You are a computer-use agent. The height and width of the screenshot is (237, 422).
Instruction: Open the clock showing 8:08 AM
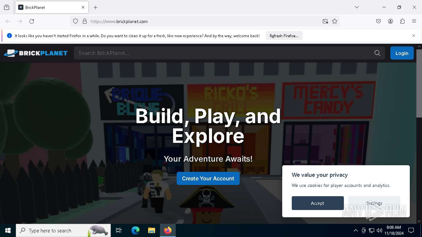click(394, 230)
